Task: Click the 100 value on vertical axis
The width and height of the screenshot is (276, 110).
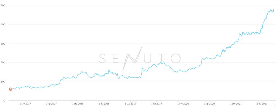Action: [x=3, y=81]
